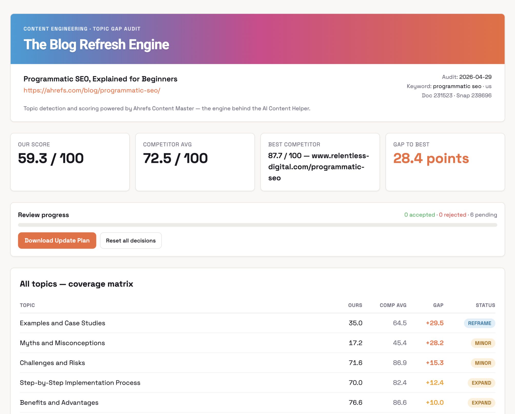Click the 76.6 ours score cell

[355, 402]
